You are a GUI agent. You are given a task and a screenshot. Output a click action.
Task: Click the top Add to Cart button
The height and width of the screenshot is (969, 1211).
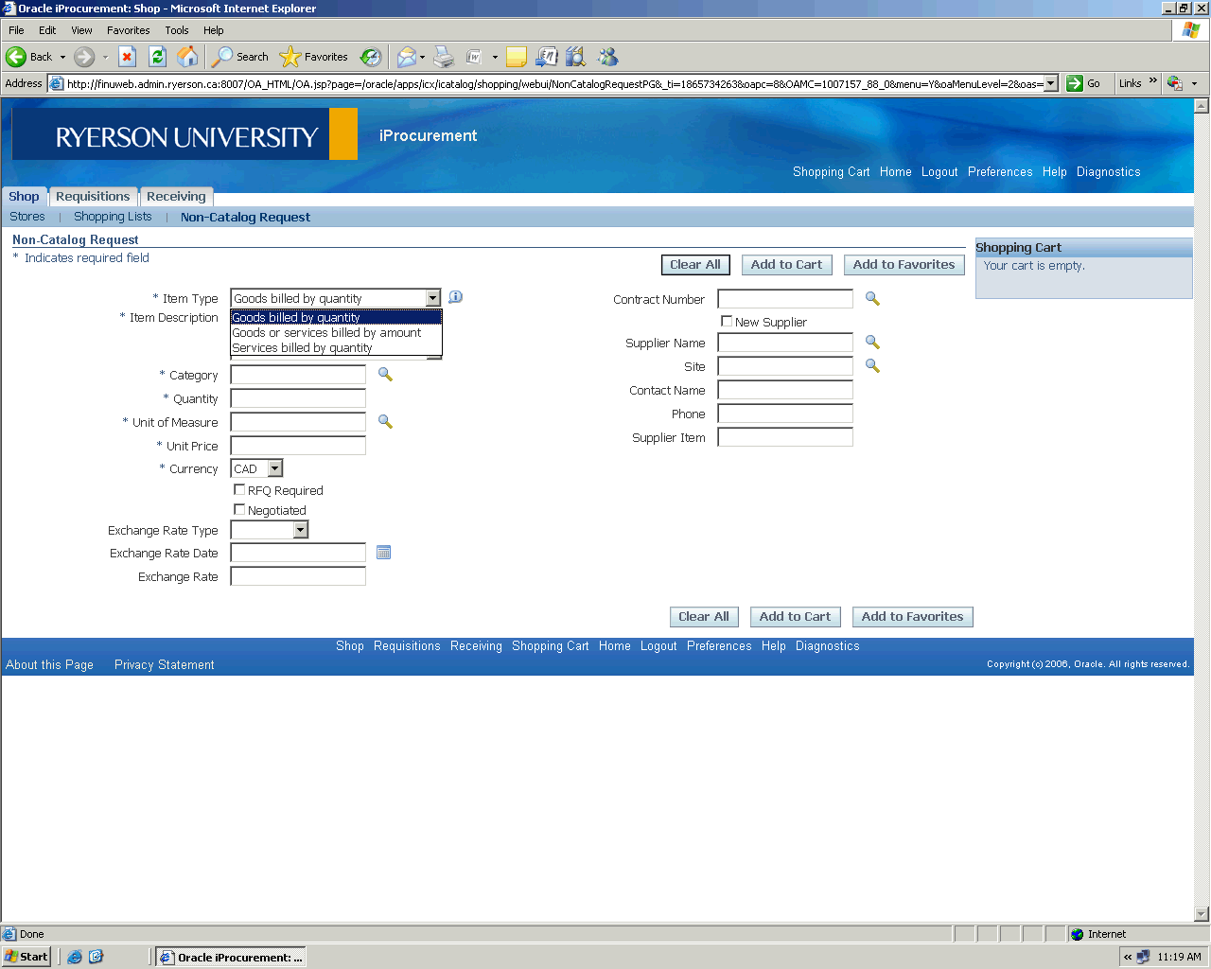point(786,265)
